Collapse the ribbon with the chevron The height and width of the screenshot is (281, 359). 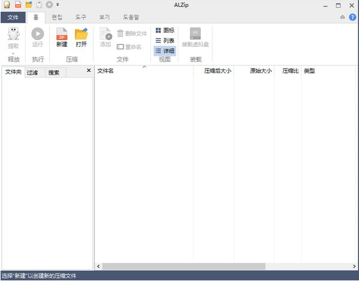point(342,17)
